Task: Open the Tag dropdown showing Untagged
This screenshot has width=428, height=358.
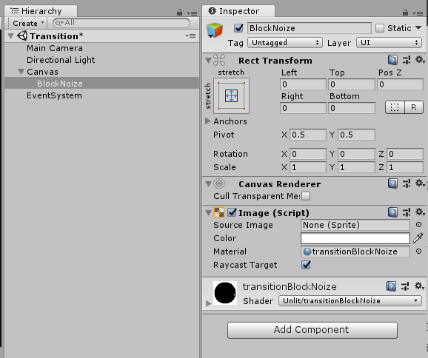Action: (x=285, y=43)
